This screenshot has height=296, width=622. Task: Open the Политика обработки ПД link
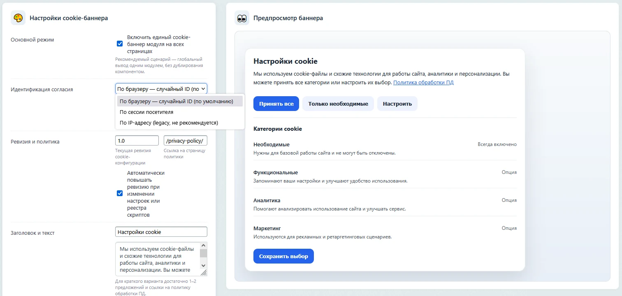pyautogui.click(x=423, y=82)
